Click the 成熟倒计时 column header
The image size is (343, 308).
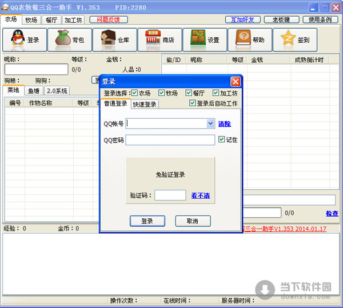309,59
